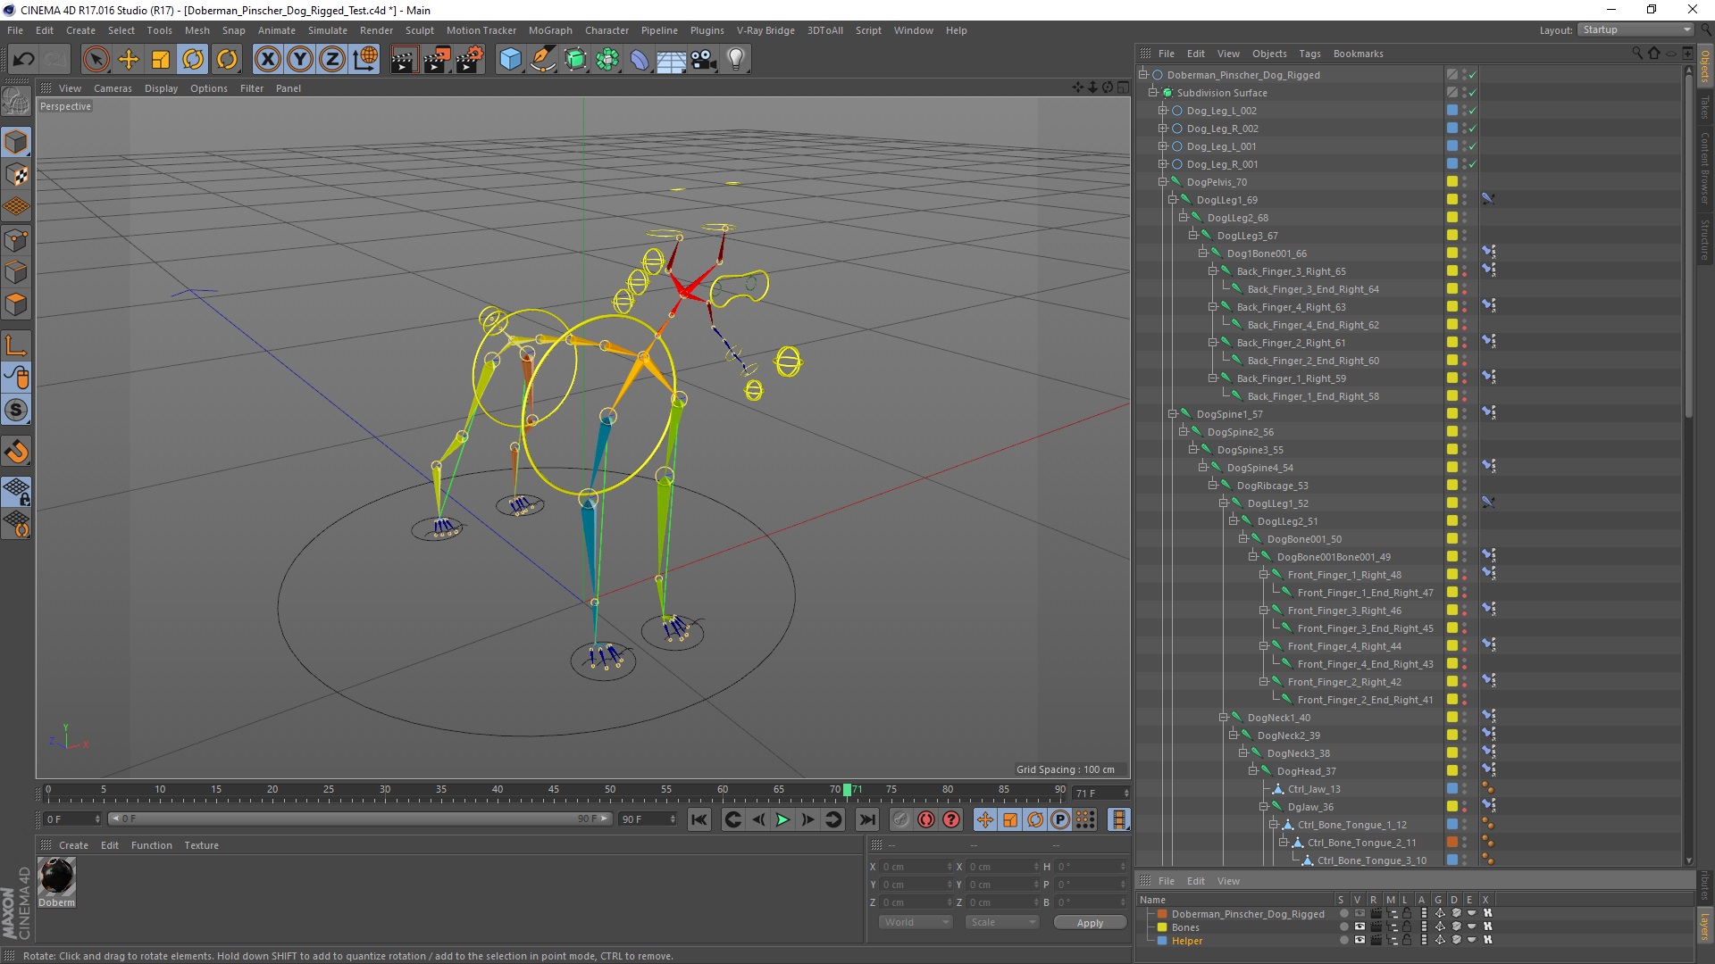Select the Polygons mode icon
The height and width of the screenshot is (964, 1715).
16,304
